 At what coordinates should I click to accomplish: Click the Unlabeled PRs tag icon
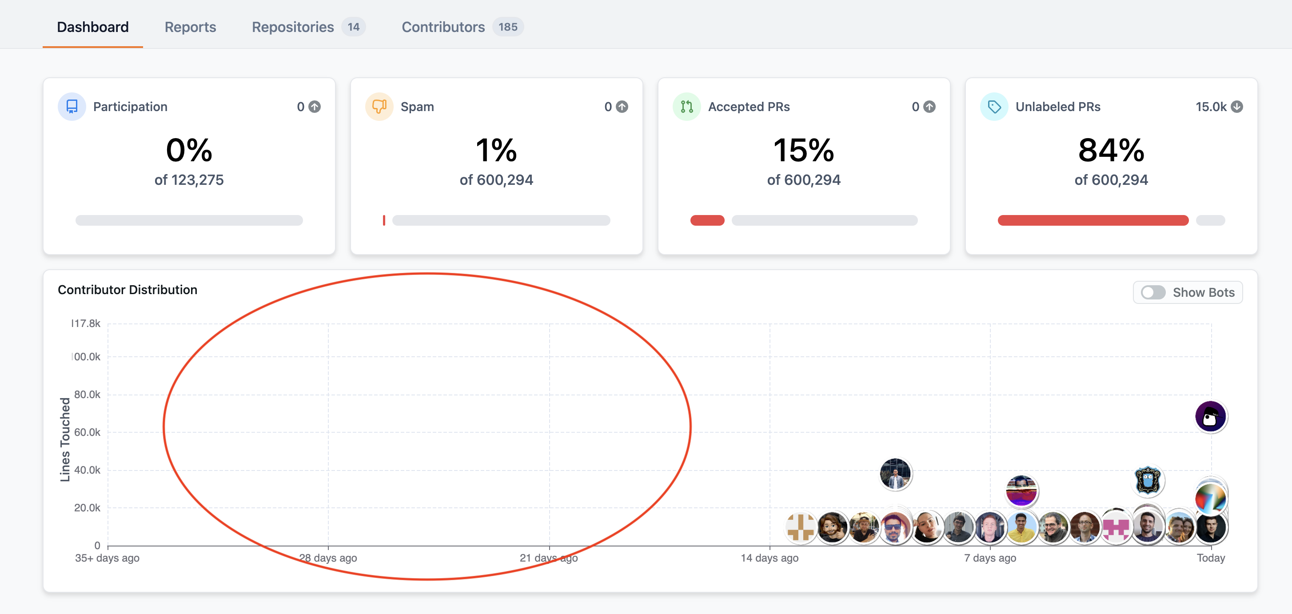[994, 106]
